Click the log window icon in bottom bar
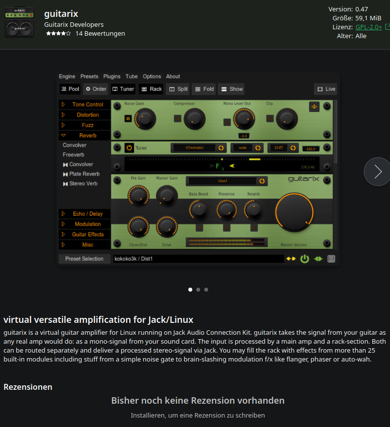390x427 pixels. pos(331,259)
